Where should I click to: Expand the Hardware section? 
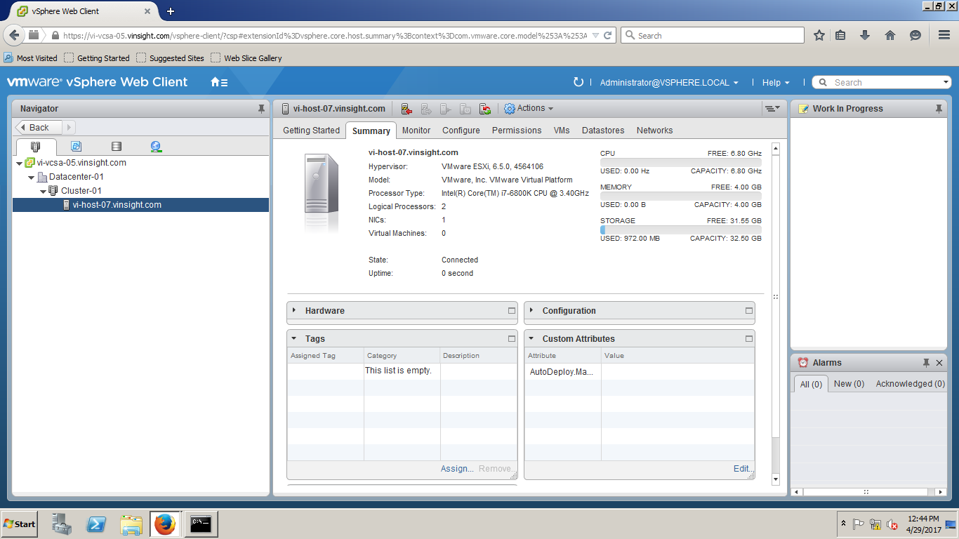tap(294, 310)
